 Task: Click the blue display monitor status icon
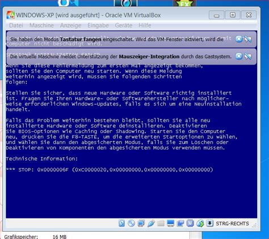170,223
